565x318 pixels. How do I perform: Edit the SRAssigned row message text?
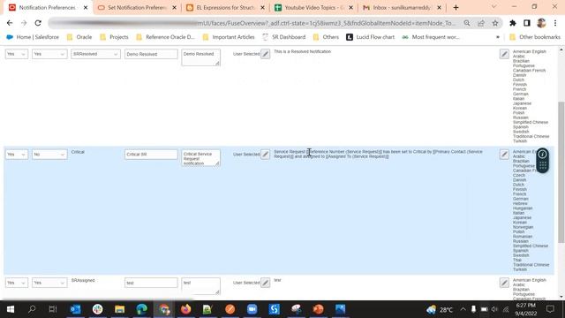pyautogui.click(x=504, y=283)
